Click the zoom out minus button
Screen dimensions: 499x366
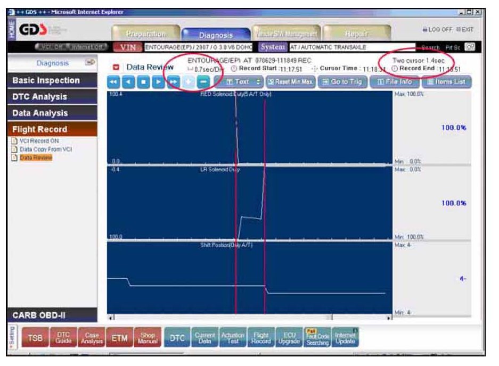pyautogui.click(x=203, y=82)
